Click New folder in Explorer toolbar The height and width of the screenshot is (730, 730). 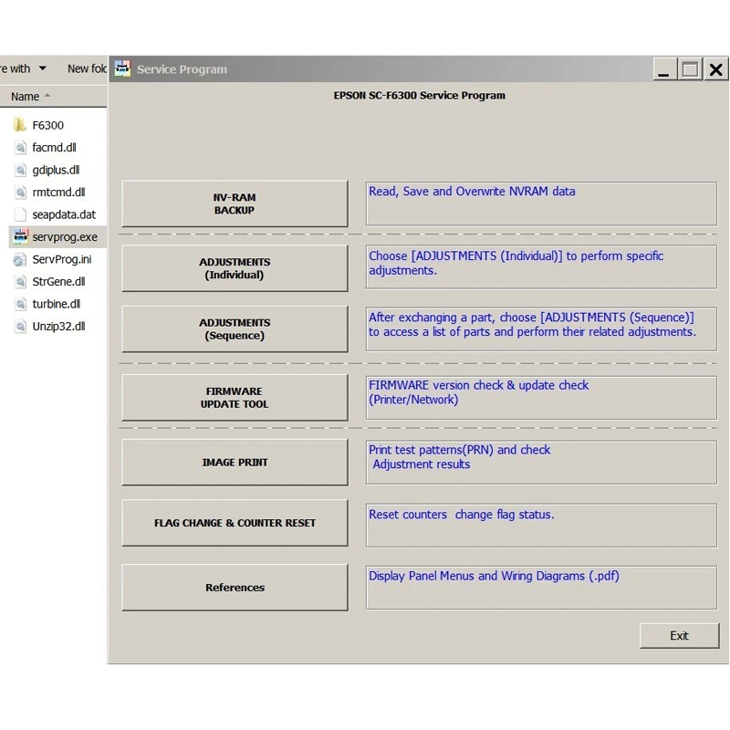pos(87,68)
